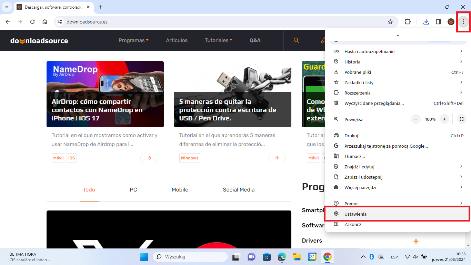Toggle the Chrome side panel
471x265 pixels.
click(x=439, y=22)
